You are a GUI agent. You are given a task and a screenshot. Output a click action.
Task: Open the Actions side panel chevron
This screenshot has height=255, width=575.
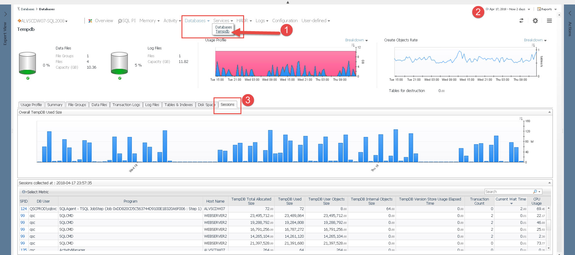click(570, 13)
